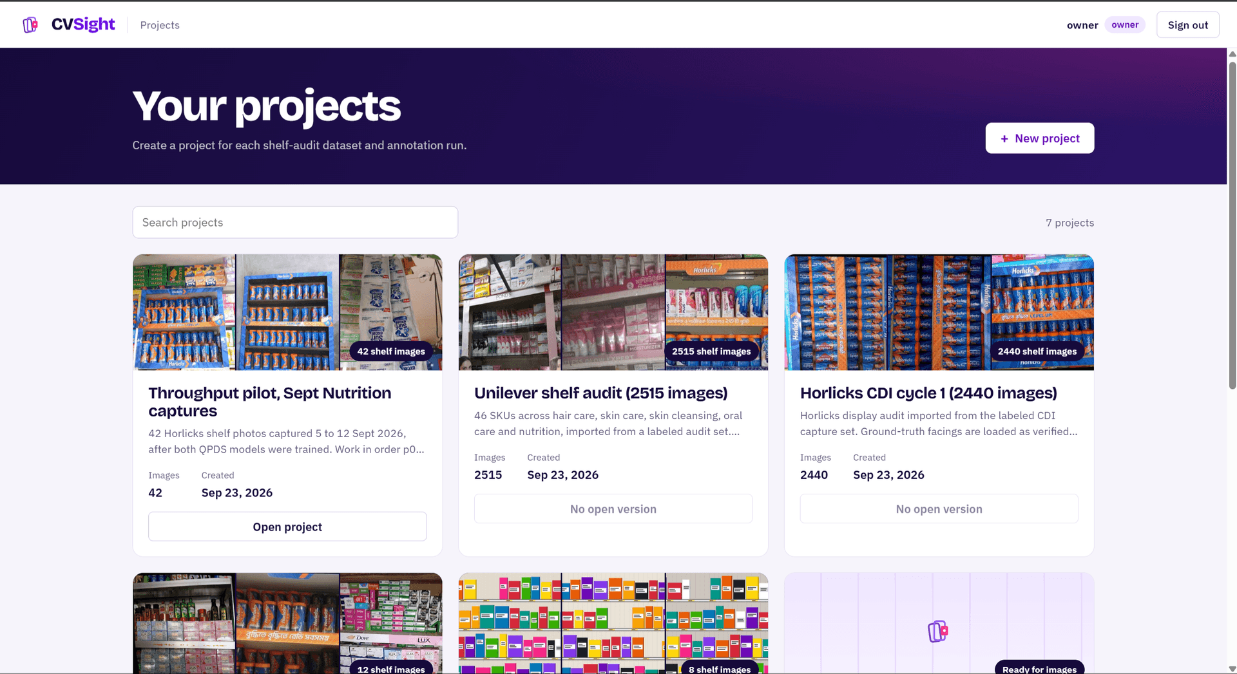Click the Unilever shelf audit description text

pyautogui.click(x=609, y=424)
